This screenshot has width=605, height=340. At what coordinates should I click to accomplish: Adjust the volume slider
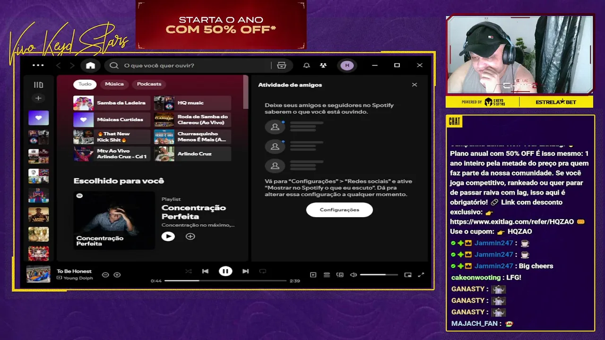pos(379,275)
